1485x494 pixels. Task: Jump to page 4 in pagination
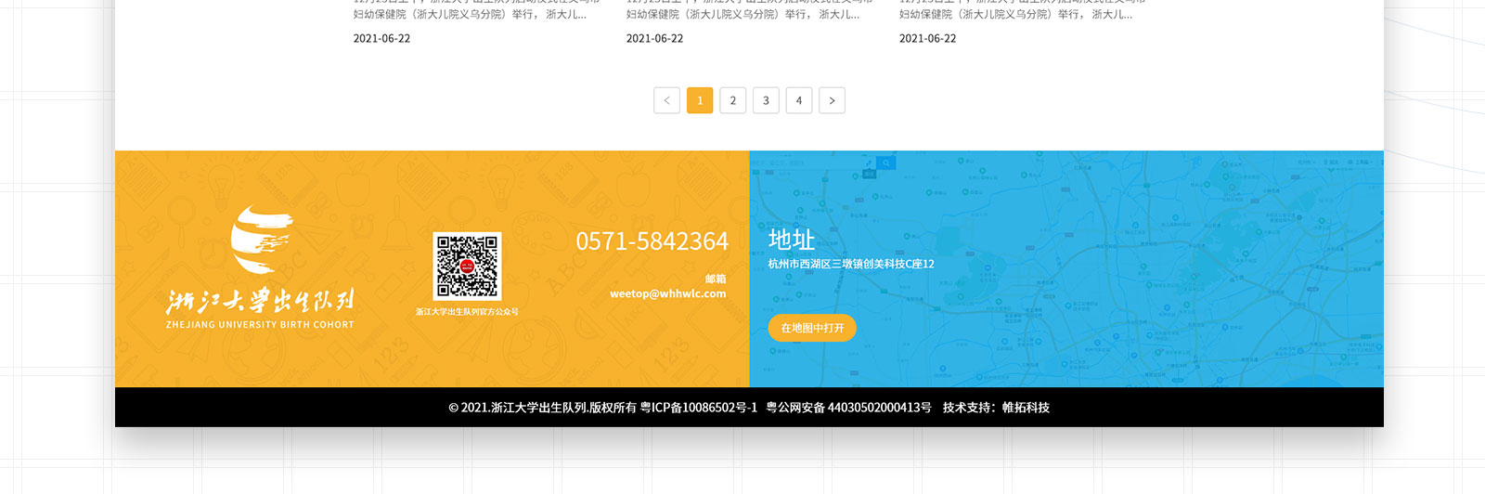click(x=798, y=100)
